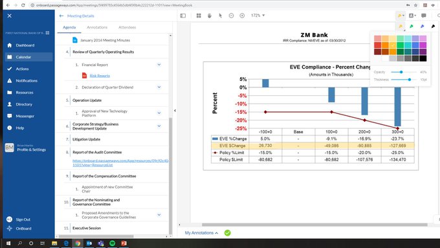Open the highlighter tool in the top toolbar
Screen dimensions: 440x248
pyautogui.click(x=401, y=16)
